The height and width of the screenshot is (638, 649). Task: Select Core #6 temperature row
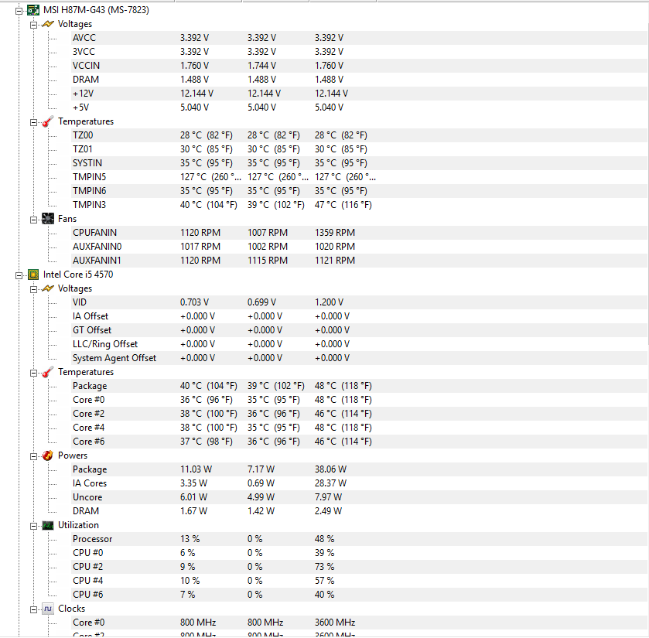(359, 442)
